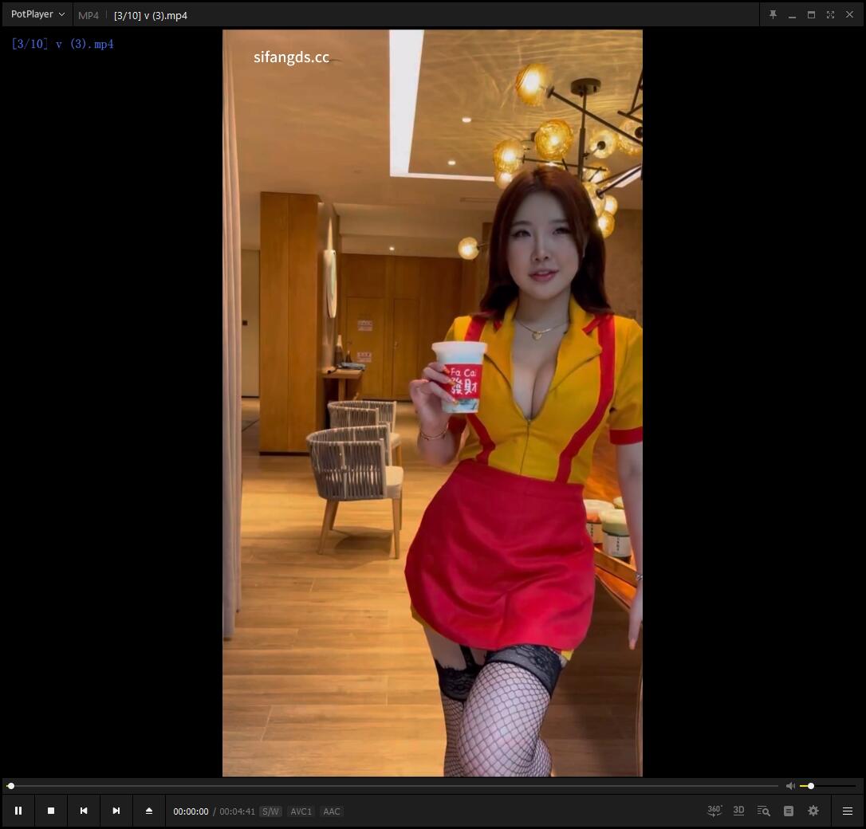
Task: Click the eject/open file icon
Action: [x=149, y=811]
